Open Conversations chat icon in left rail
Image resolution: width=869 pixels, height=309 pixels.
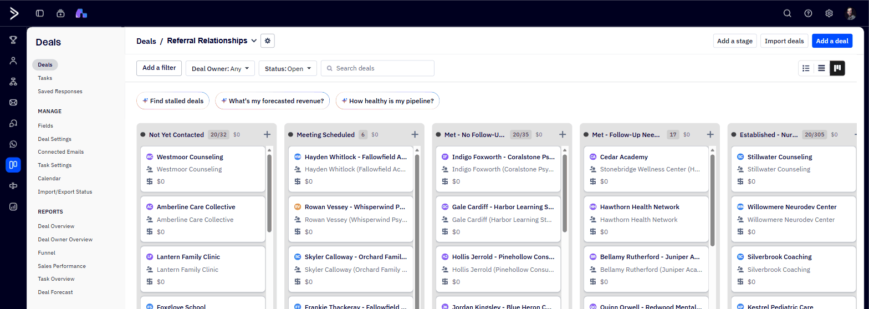click(13, 123)
